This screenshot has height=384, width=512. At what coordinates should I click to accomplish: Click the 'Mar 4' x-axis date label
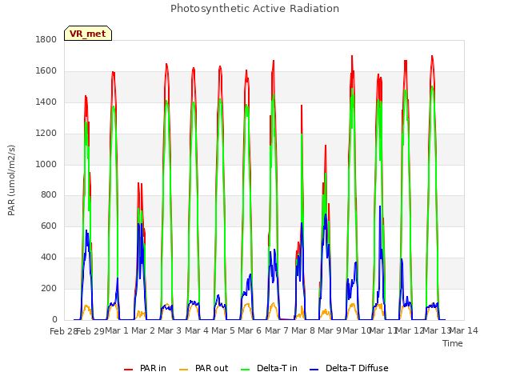tap(196, 330)
